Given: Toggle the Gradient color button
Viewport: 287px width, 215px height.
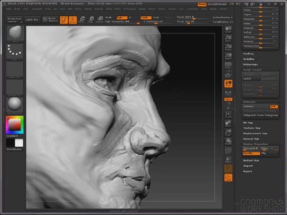Looking at the screenshot, I should pos(12,136).
